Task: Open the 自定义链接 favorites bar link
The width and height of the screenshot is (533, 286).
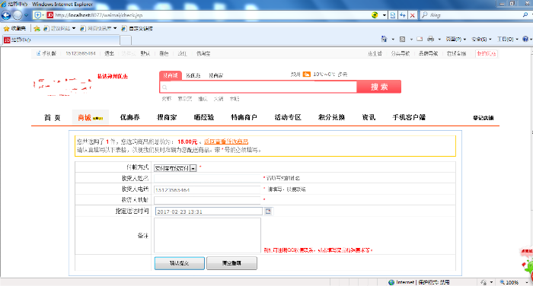Action: tap(137, 29)
